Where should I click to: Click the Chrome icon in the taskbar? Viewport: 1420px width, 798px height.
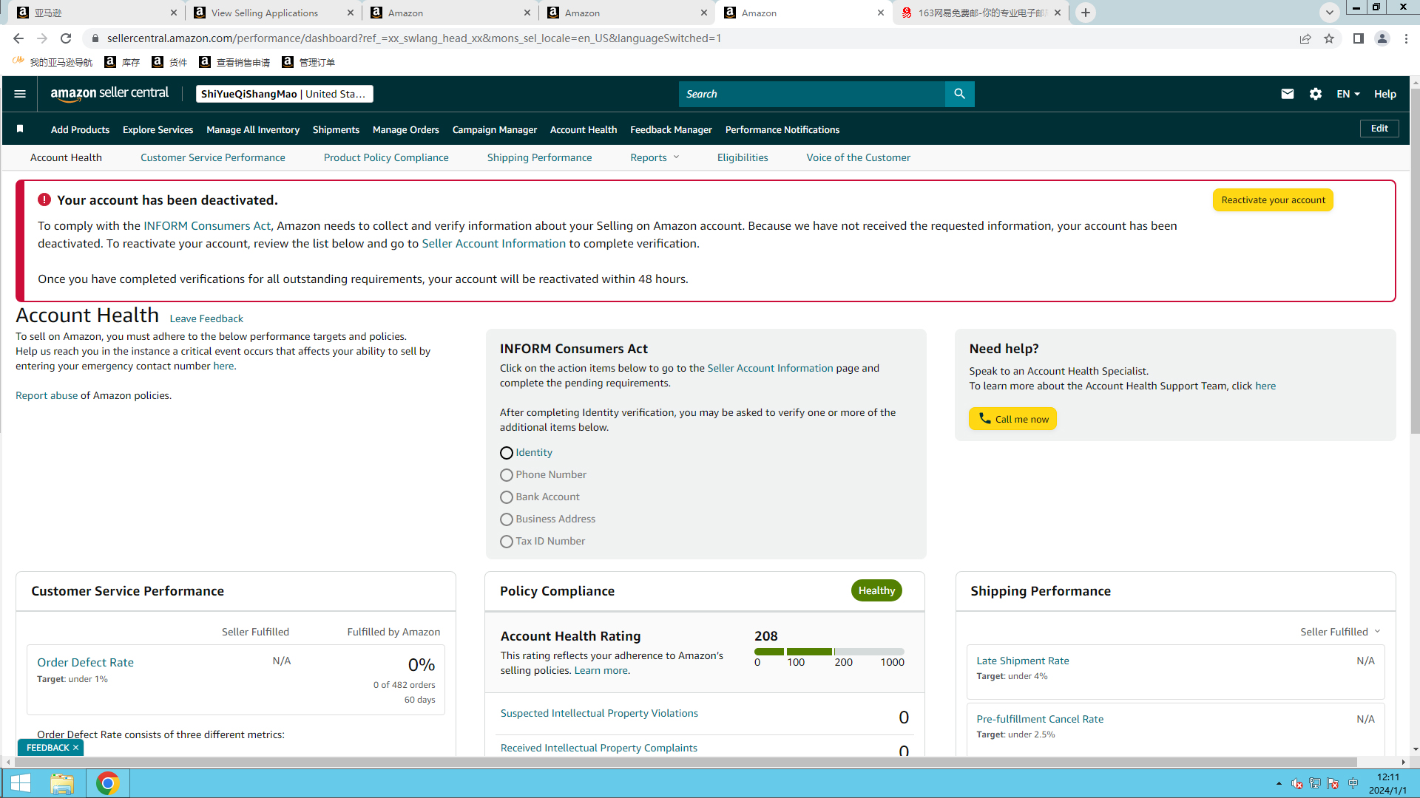pos(108,783)
